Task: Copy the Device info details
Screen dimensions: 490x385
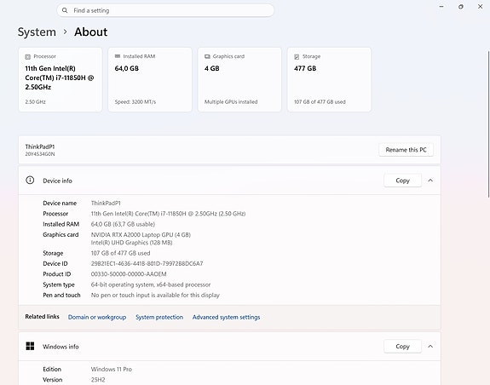Action: 402,181
